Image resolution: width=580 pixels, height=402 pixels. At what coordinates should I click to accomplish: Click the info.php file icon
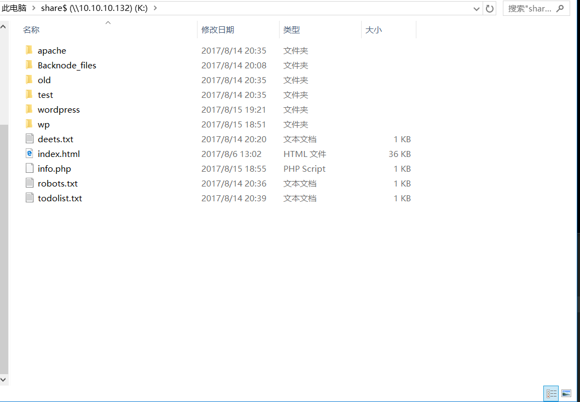click(30, 168)
